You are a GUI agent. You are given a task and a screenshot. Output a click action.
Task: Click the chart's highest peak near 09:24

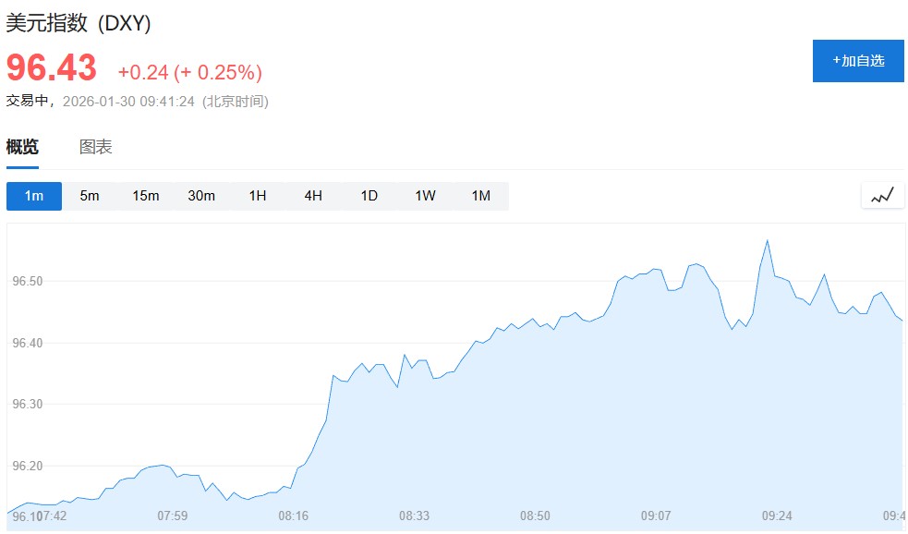pos(767,241)
